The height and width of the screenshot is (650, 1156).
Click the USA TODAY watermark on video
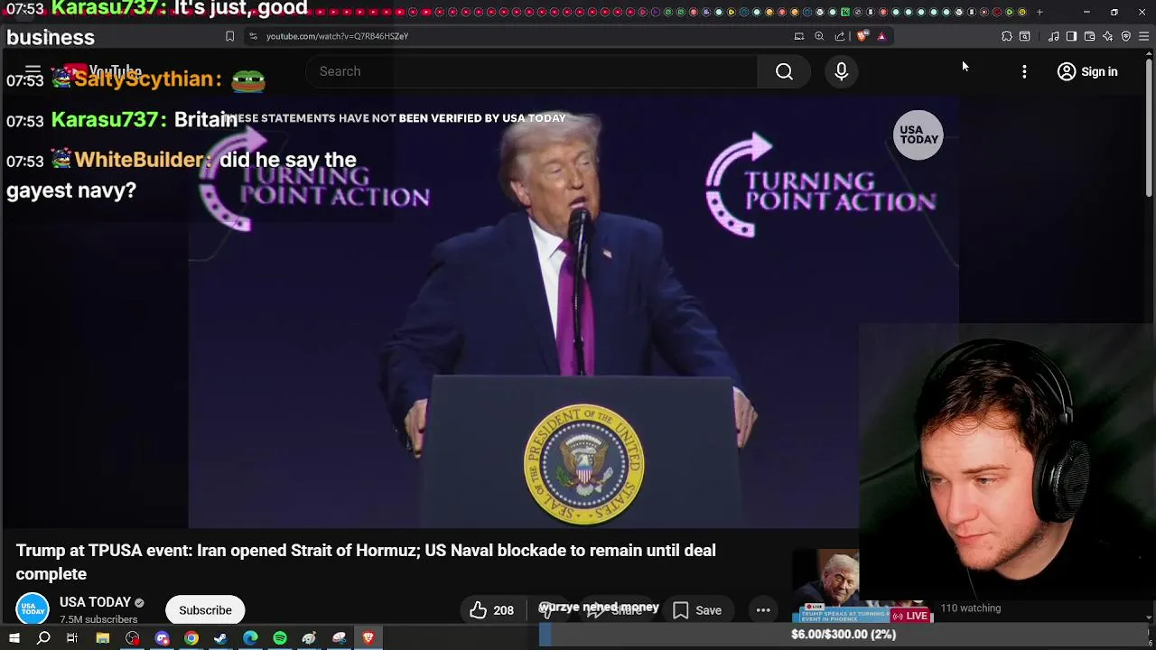coord(918,135)
